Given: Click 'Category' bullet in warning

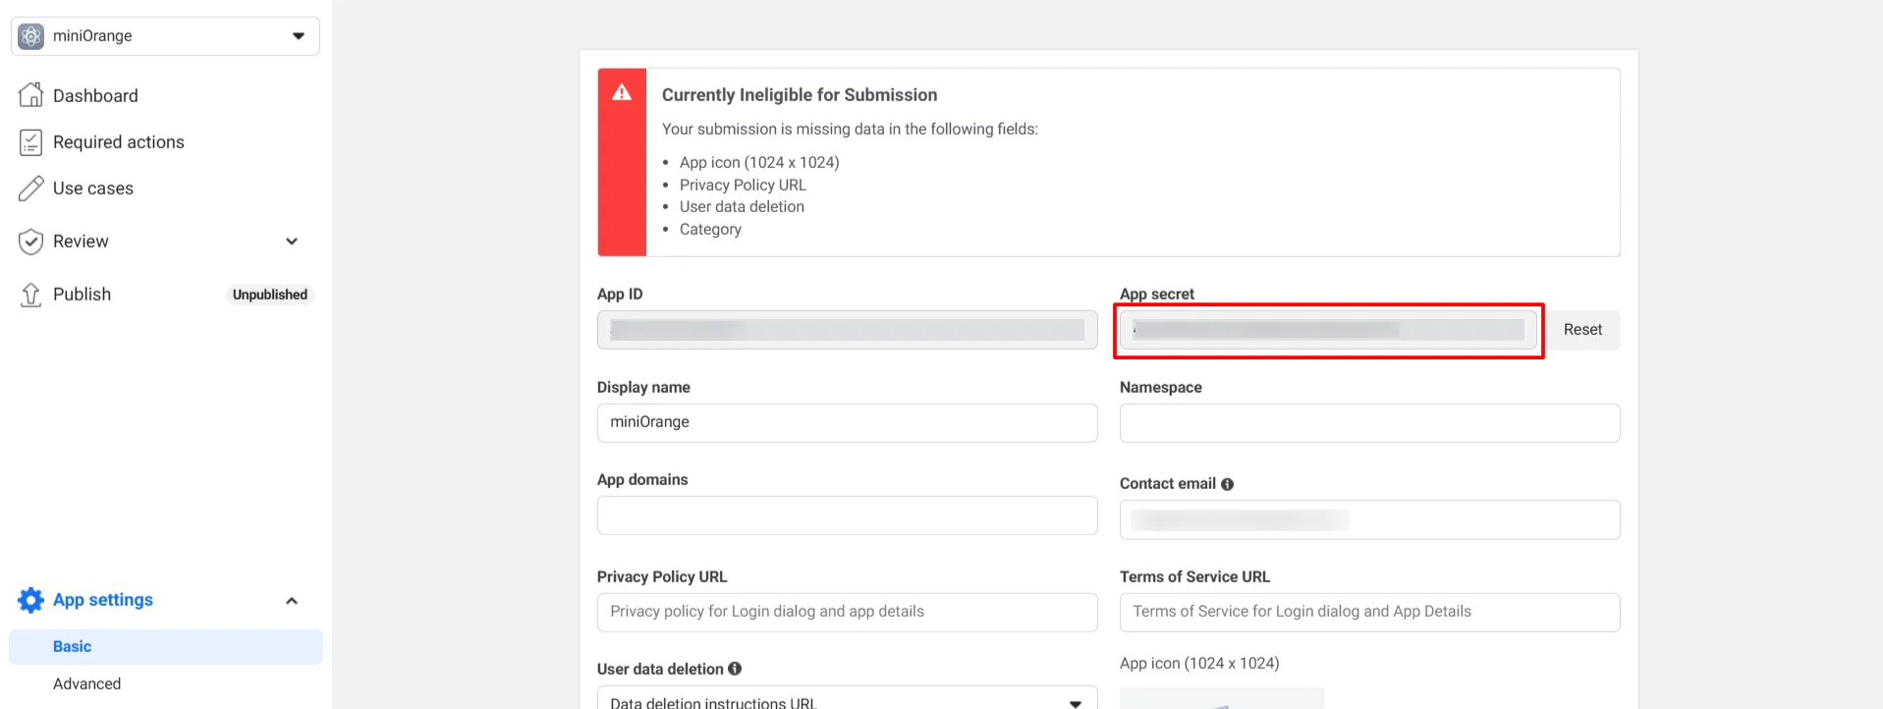Looking at the screenshot, I should (710, 230).
